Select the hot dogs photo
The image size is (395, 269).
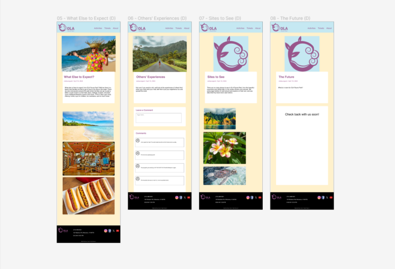(88, 196)
